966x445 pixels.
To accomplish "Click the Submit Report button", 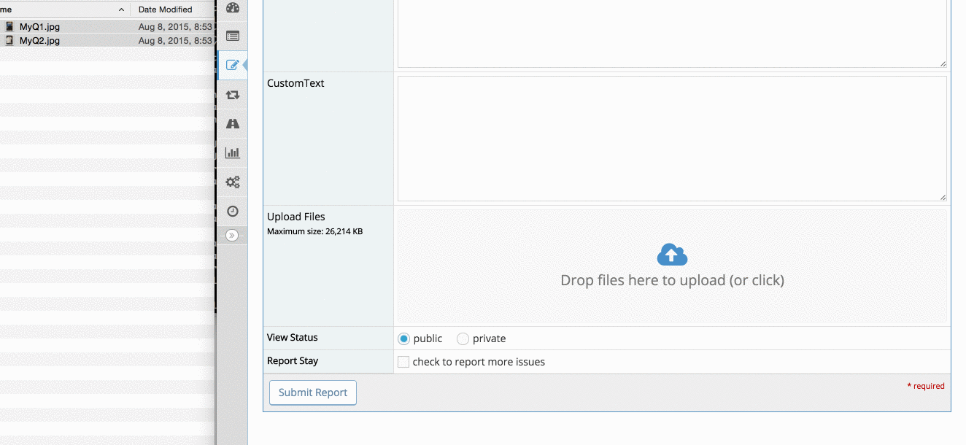I will [x=312, y=392].
